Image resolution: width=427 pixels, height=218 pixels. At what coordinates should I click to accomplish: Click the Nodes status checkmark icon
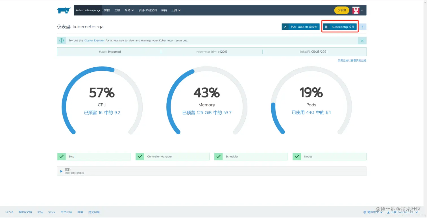point(297,157)
